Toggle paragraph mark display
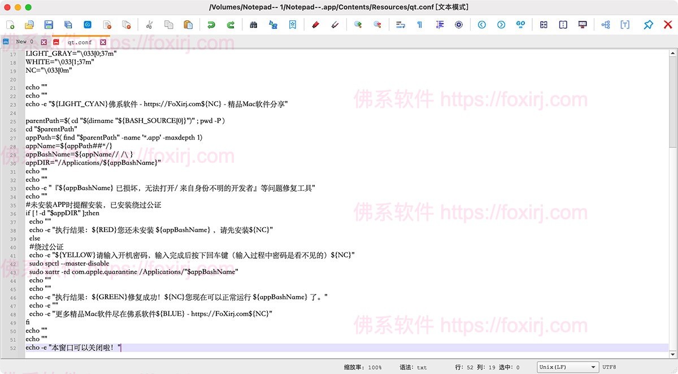The image size is (678, 374). 419,25
